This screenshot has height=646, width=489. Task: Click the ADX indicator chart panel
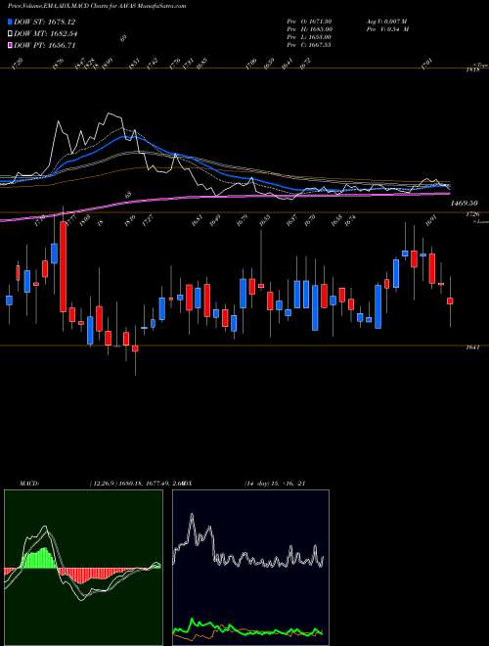(x=250, y=568)
